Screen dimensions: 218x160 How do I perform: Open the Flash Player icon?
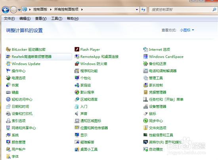click(77, 50)
